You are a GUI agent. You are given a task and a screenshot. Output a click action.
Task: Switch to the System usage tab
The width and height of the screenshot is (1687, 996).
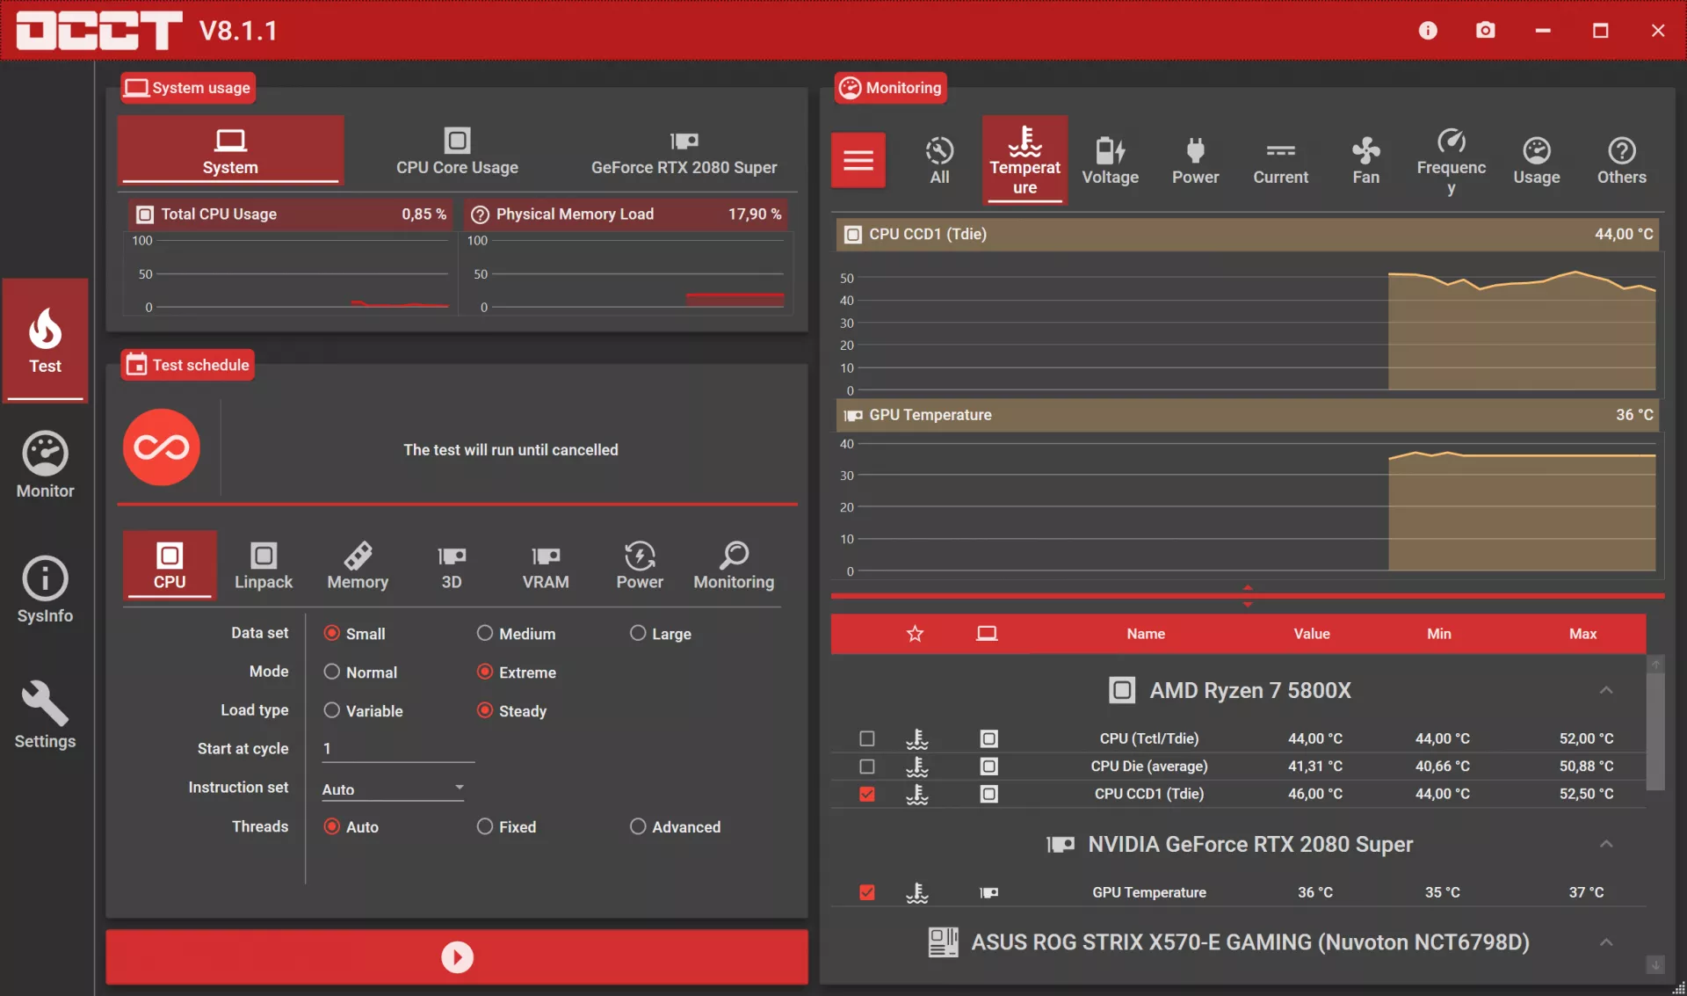230,150
